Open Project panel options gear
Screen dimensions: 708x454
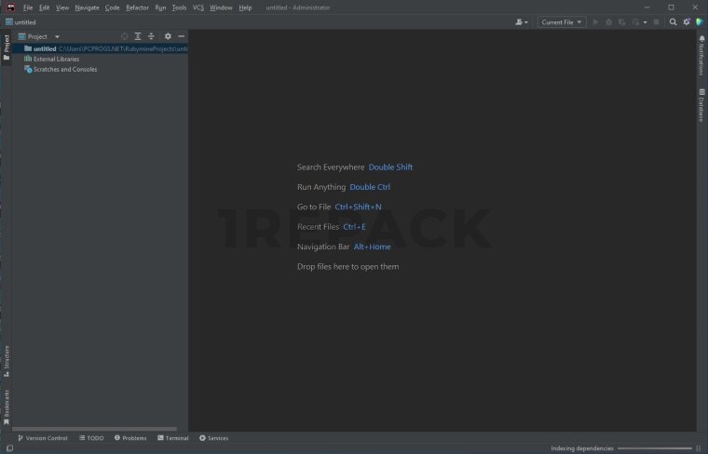(x=168, y=36)
